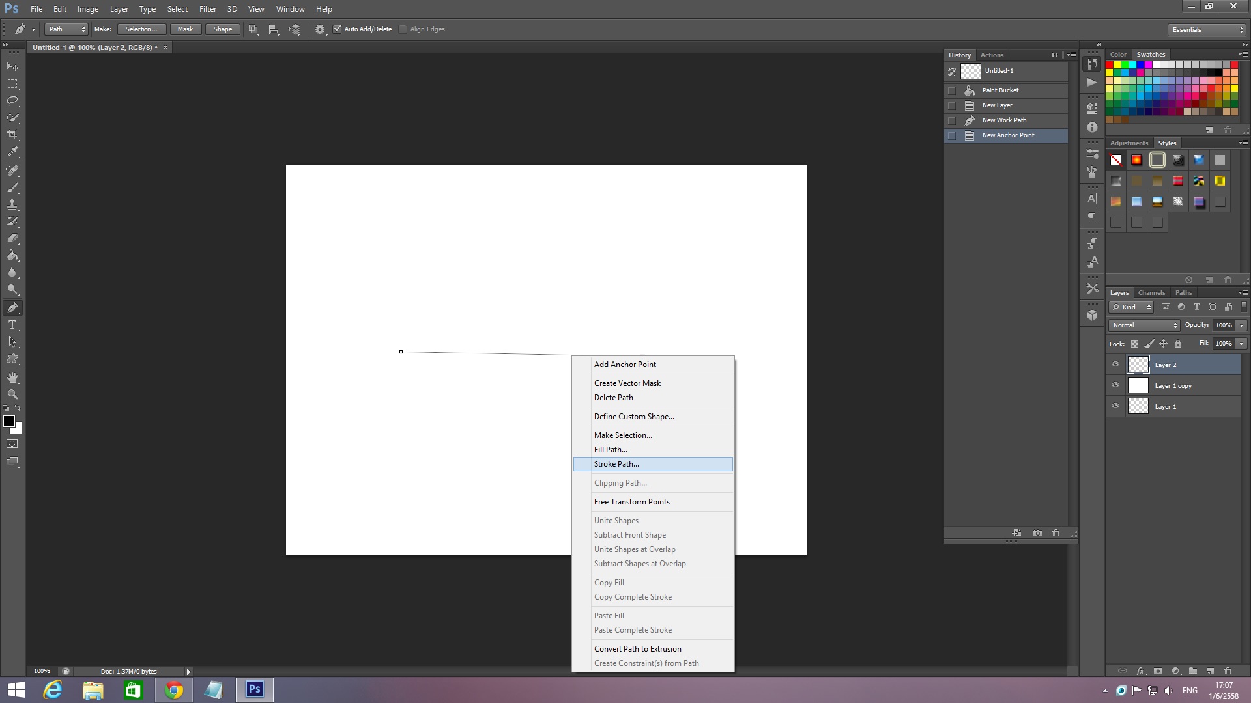Open path arrangement icon in options bar
The height and width of the screenshot is (703, 1251).
point(295,29)
